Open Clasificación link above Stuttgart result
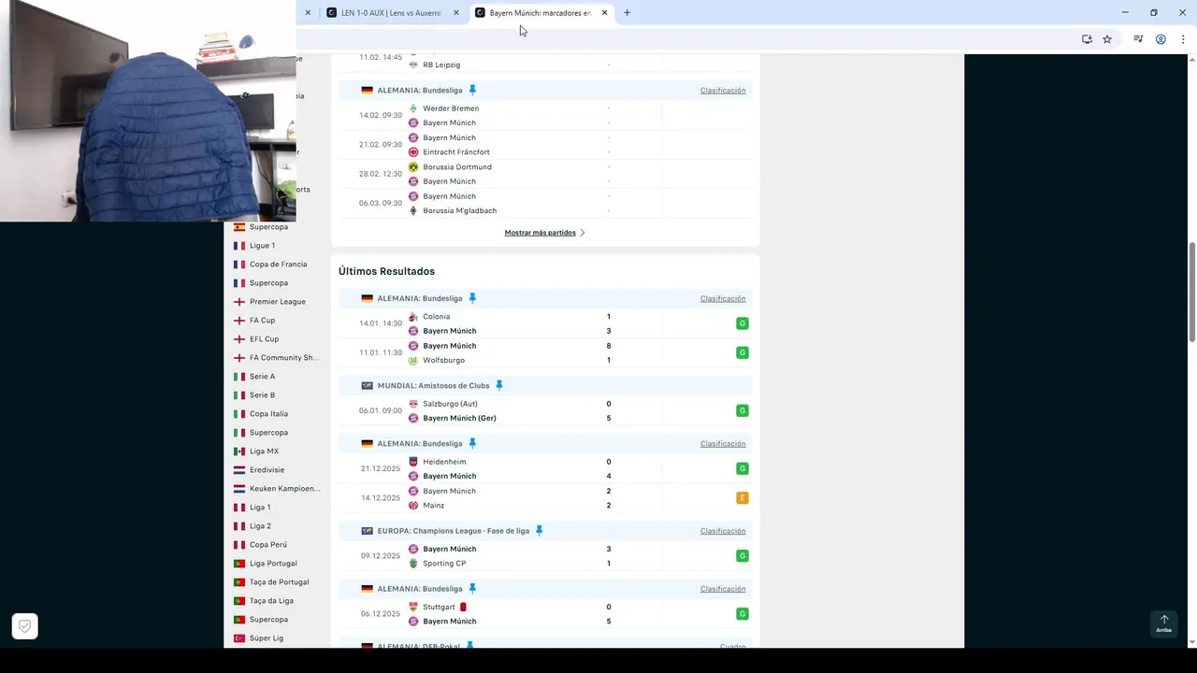1197x673 pixels. 723,589
